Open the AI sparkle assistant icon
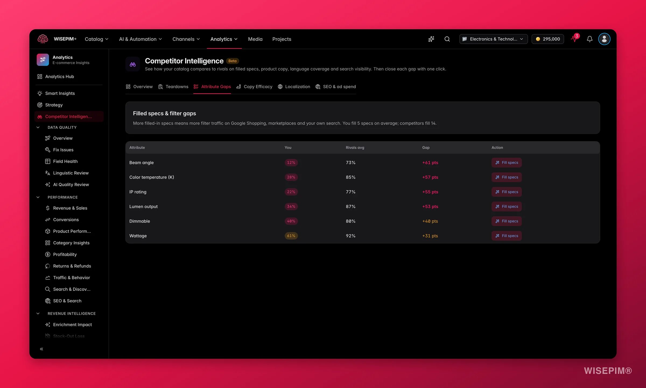Image resolution: width=646 pixels, height=388 pixels. click(x=431, y=39)
